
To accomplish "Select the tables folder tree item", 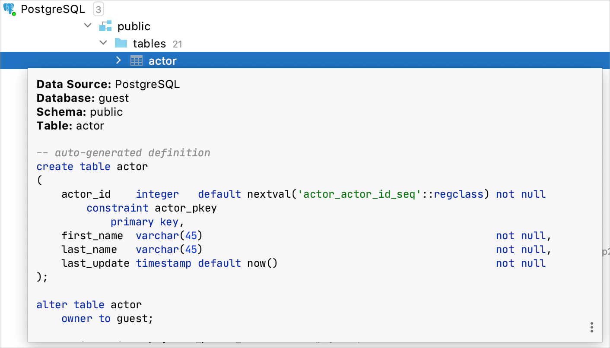I will 149,44.
